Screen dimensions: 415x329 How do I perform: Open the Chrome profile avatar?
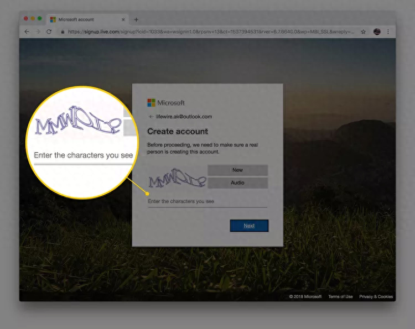point(377,32)
